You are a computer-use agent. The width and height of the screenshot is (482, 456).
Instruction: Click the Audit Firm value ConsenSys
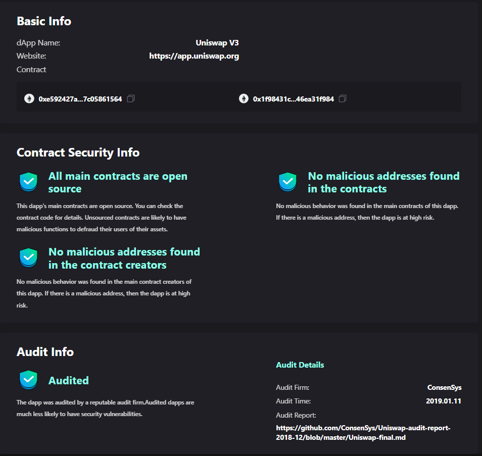444,387
